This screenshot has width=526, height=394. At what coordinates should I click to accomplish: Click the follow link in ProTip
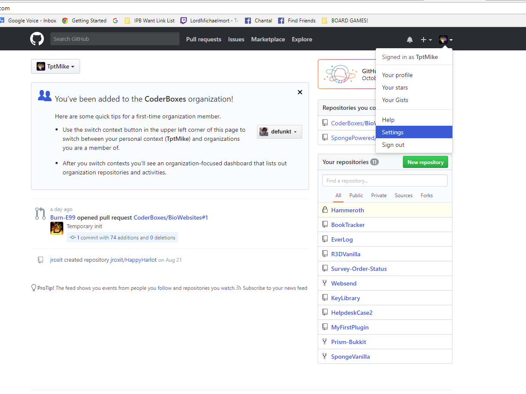click(164, 288)
